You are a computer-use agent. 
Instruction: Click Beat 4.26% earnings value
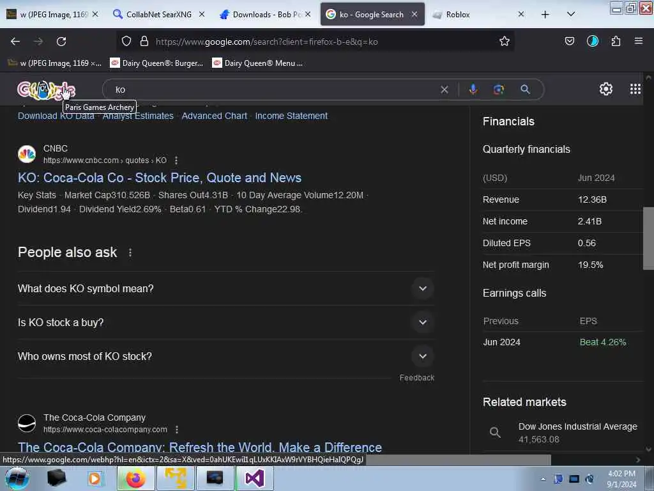tap(603, 343)
